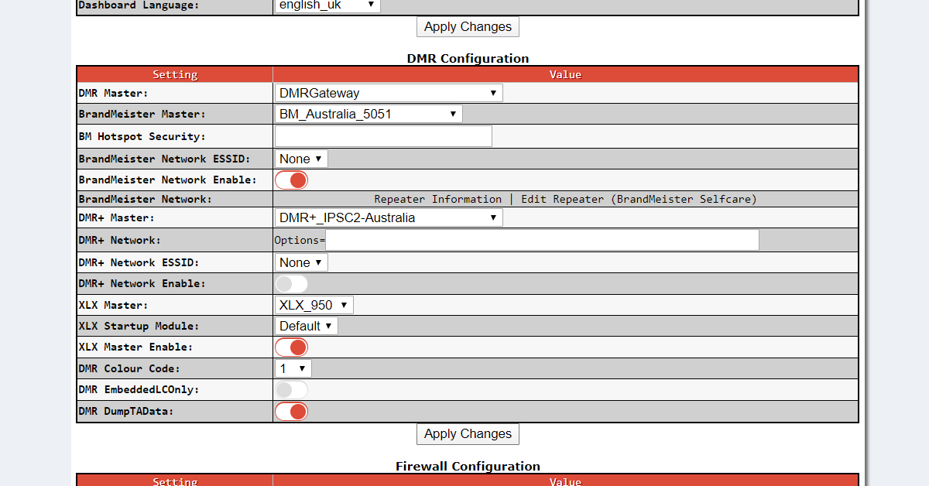Enable the DMR+ Network switch

click(291, 283)
